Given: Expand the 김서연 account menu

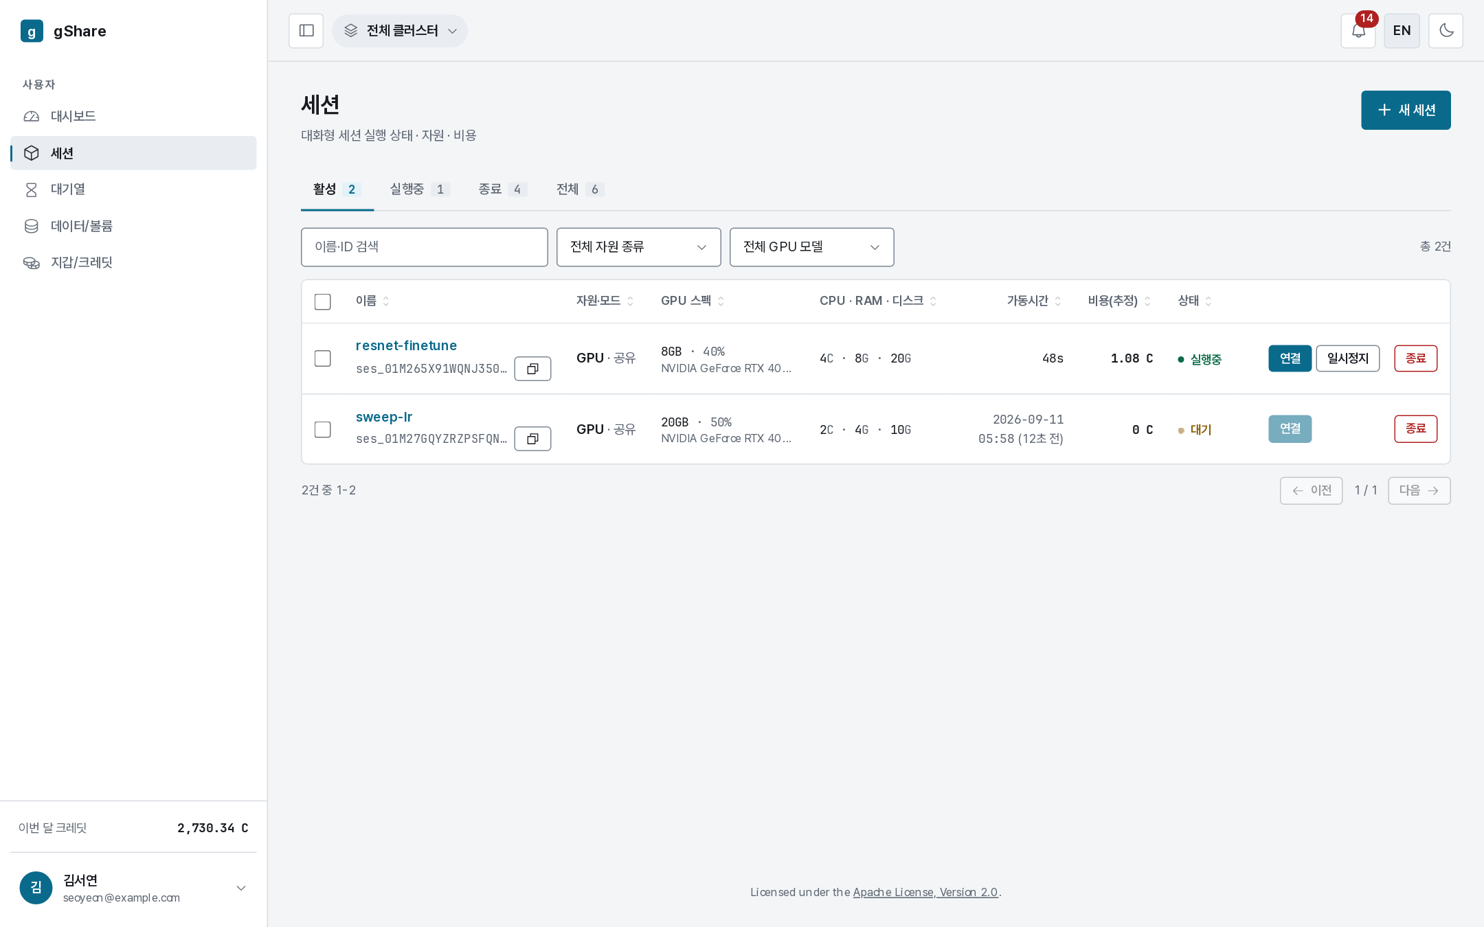Looking at the screenshot, I should click(x=133, y=888).
